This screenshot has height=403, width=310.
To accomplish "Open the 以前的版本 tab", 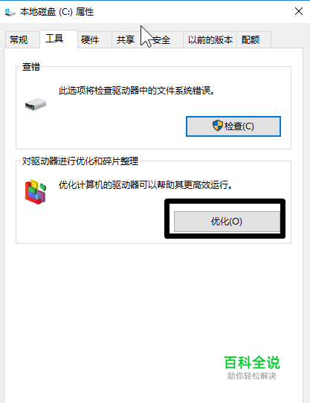I will click(210, 40).
